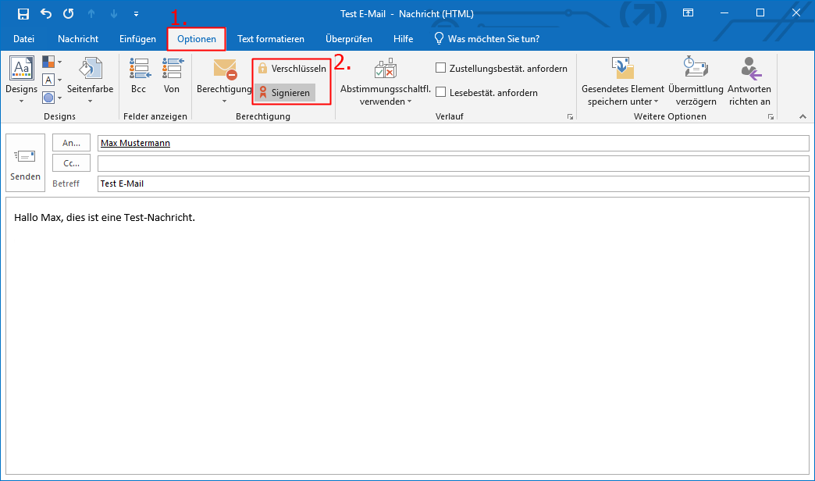Image resolution: width=815 pixels, height=481 pixels.
Task: Open Gesendetes Element speichern unter menu
Action: (623, 87)
